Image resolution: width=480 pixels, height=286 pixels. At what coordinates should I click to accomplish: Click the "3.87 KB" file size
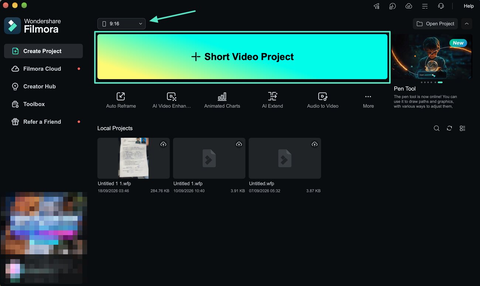[x=313, y=191]
